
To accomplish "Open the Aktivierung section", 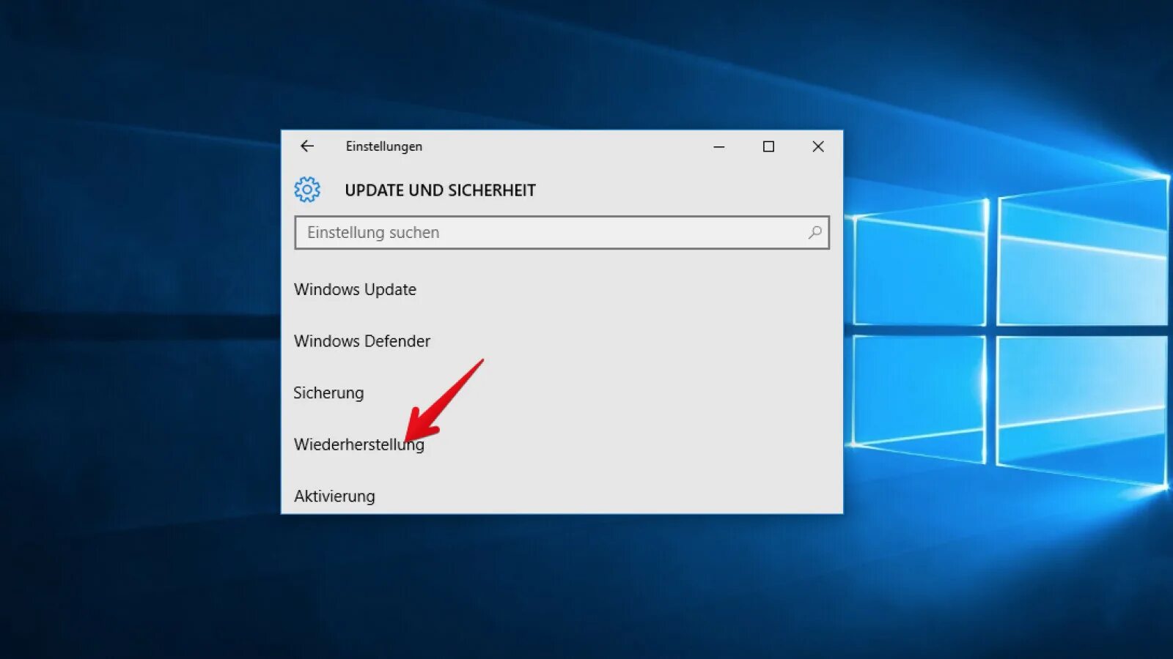I will (x=334, y=496).
